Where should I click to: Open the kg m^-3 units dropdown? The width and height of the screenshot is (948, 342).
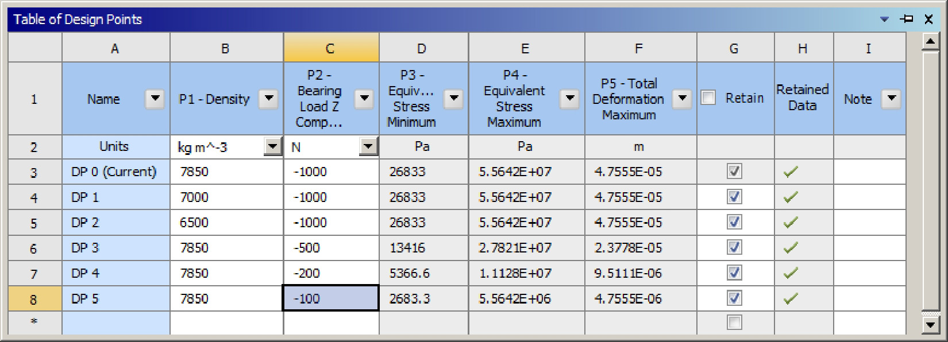[x=273, y=147]
